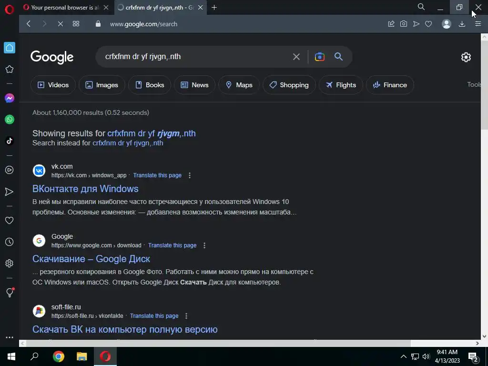Screen dimensions: 488x366
Task: Open the corrected 'crfxfnm dr yf rjvgm,.nth' link
Action: (x=152, y=133)
